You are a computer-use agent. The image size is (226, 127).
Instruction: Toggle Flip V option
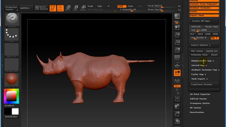(215, 38)
